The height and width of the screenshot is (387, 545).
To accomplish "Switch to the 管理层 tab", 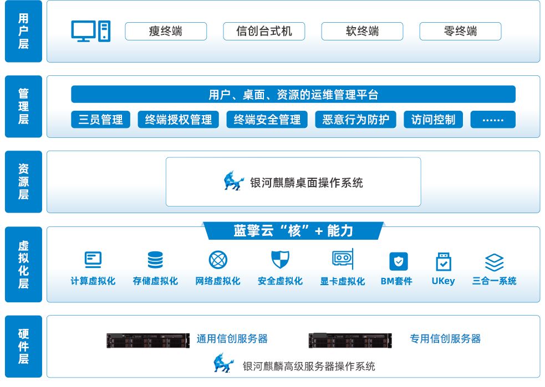I will (23, 106).
